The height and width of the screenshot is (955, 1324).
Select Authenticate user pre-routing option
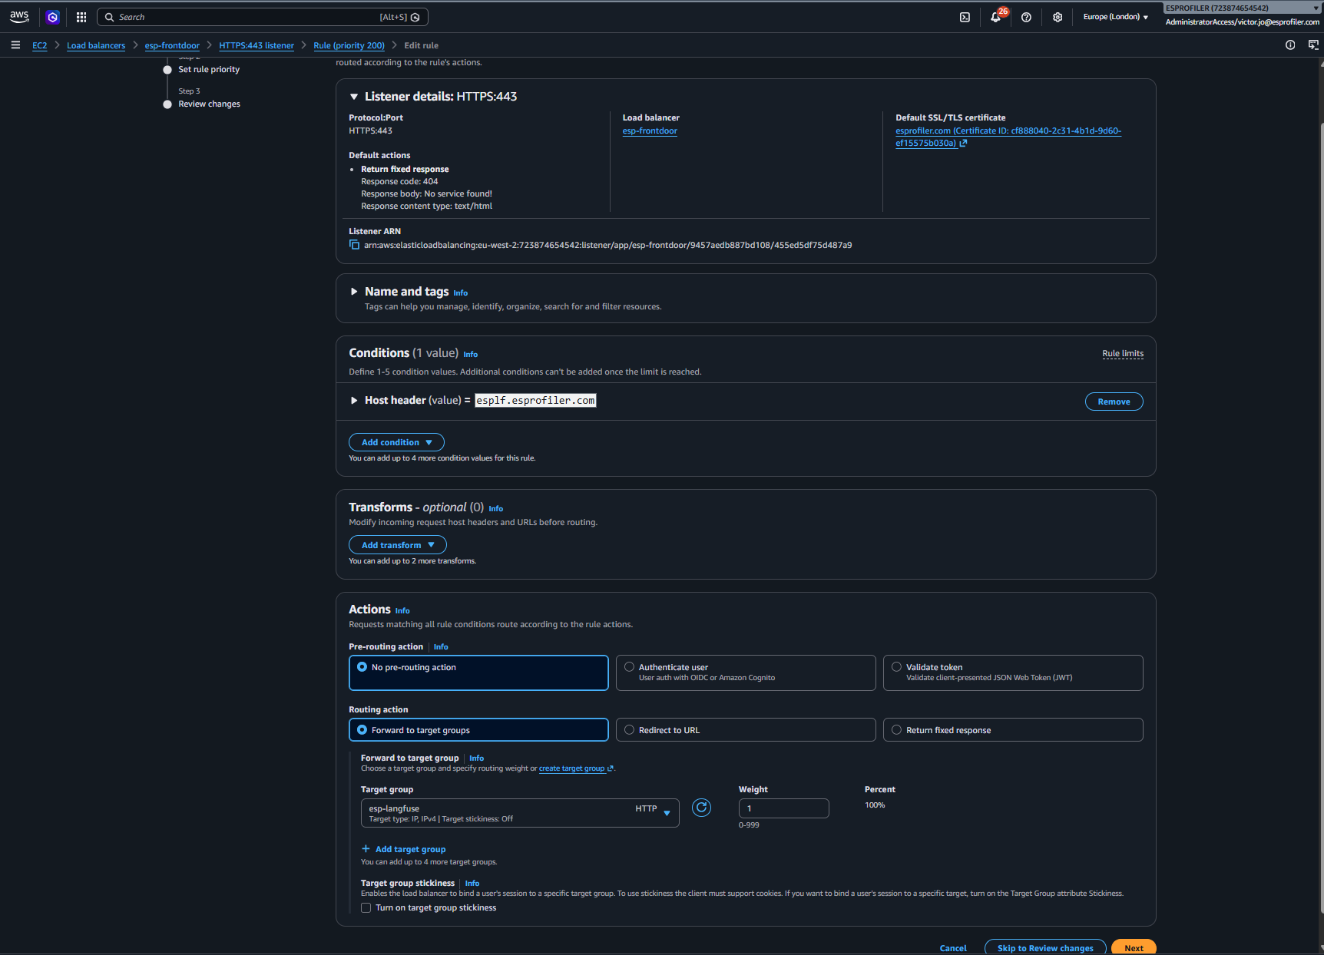[x=746, y=672]
